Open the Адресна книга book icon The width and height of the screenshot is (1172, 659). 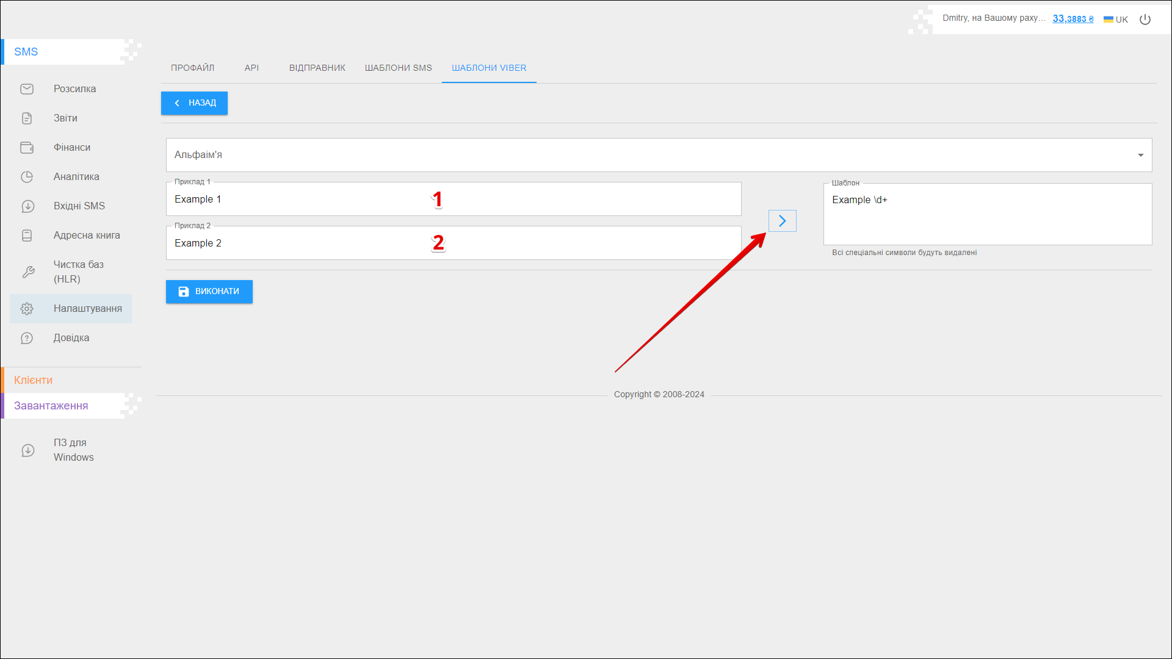click(27, 236)
